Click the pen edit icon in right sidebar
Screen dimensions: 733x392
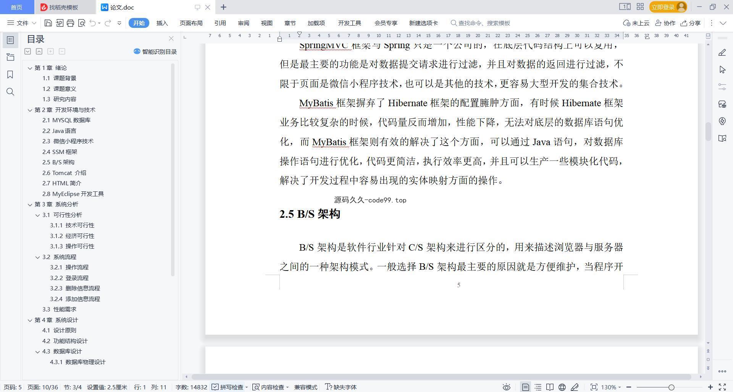pyautogui.click(x=722, y=52)
